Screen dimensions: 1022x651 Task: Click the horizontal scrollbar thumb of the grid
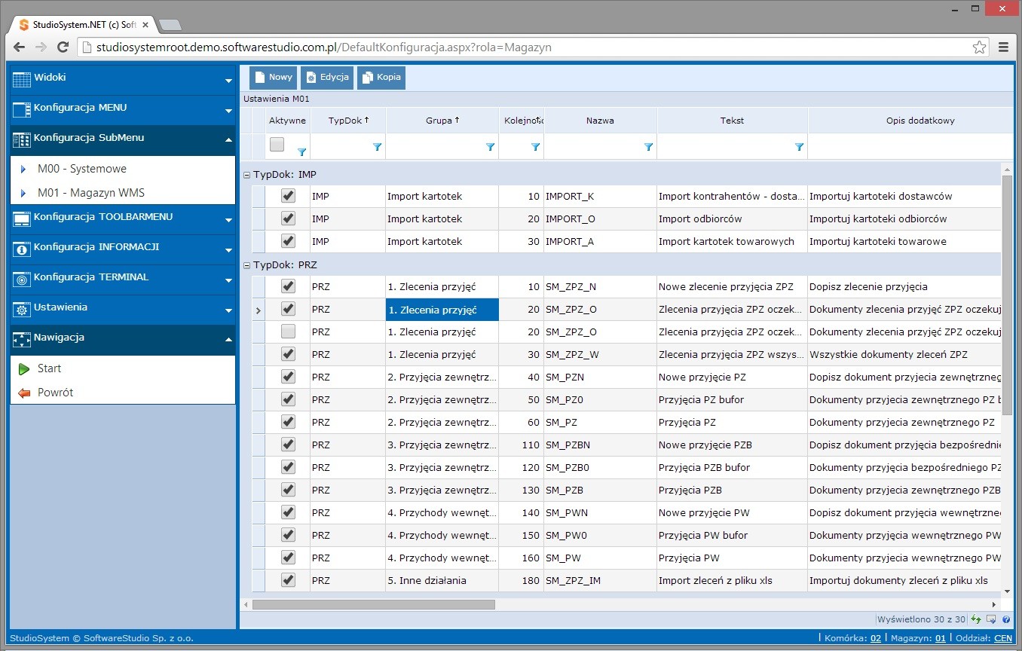tap(373, 604)
